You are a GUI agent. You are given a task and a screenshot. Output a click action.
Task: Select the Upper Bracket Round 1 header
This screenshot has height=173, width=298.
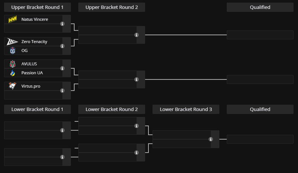coord(37,7)
